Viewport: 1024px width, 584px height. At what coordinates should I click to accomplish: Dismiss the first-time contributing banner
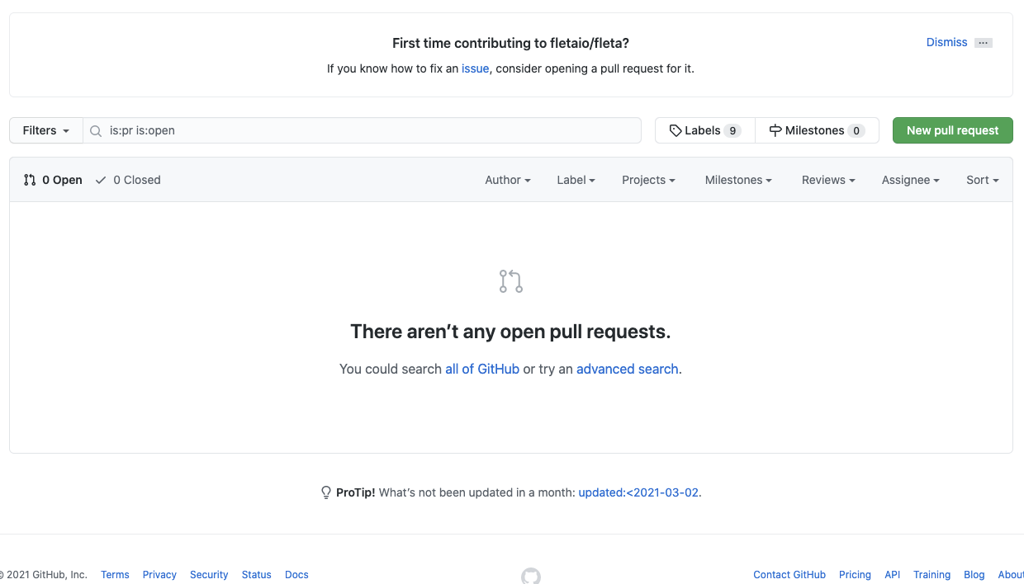coord(946,42)
